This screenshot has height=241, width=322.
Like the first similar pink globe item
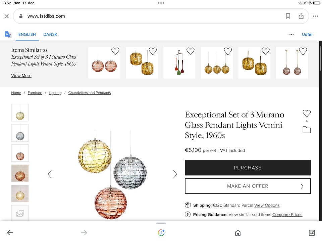click(x=115, y=51)
